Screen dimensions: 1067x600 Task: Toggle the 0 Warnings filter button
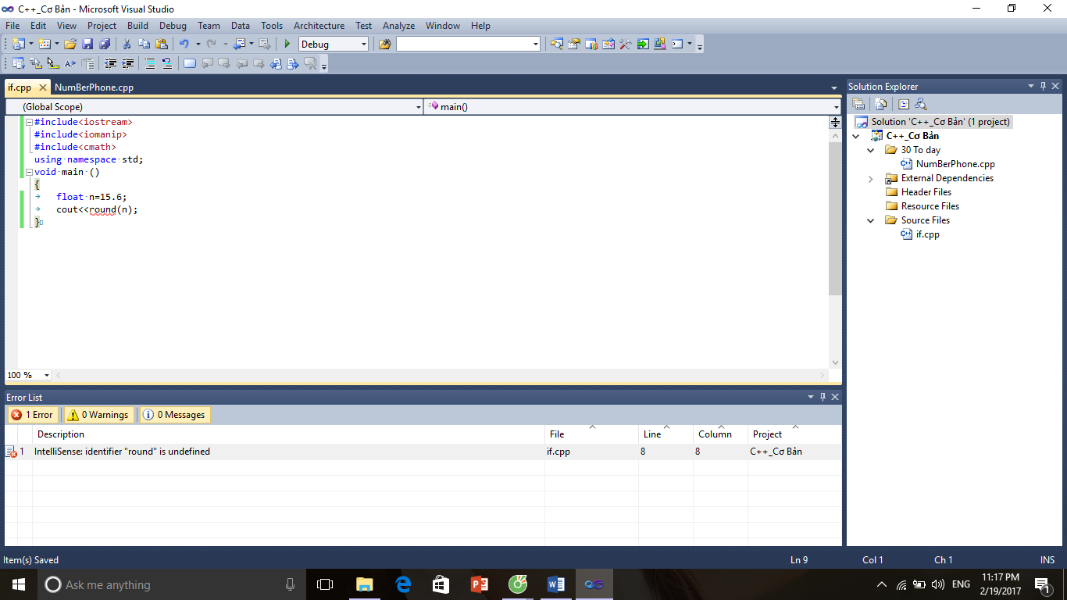98,415
